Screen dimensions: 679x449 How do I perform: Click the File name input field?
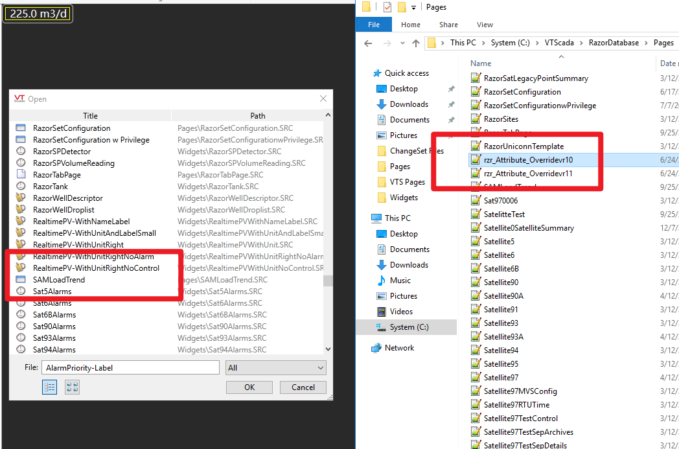tap(130, 368)
